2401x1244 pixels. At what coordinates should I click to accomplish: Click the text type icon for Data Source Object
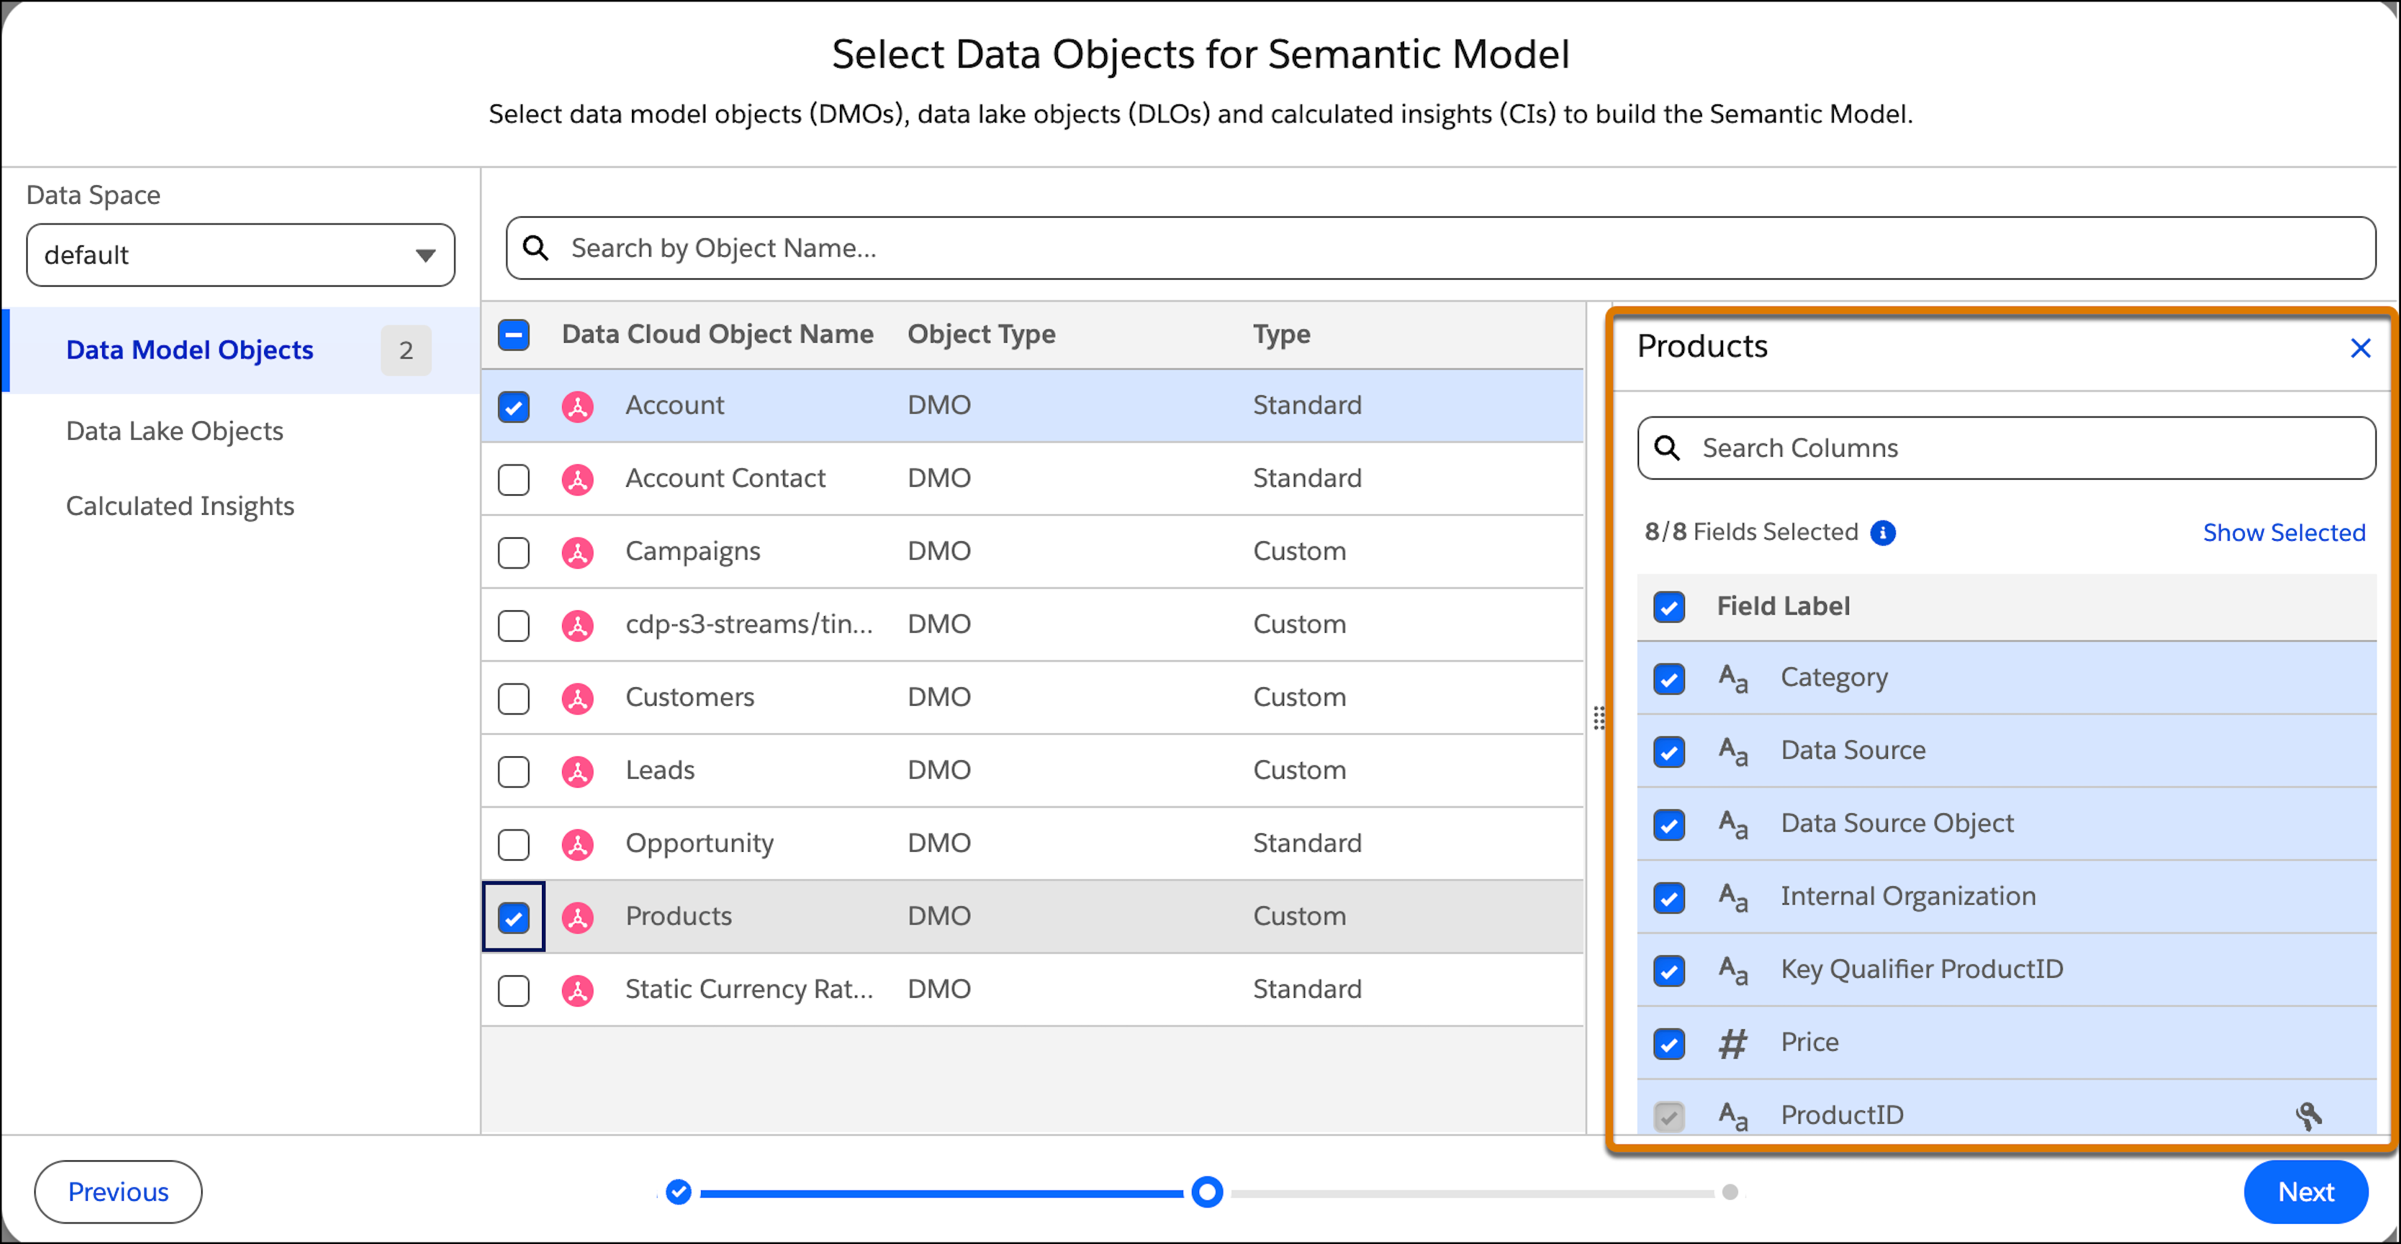[1732, 824]
